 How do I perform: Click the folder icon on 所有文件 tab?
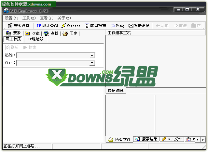(x=110, y=140)
